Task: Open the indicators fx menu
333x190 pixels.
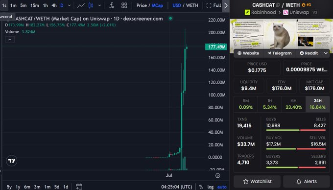Action: tap(112, 5)
